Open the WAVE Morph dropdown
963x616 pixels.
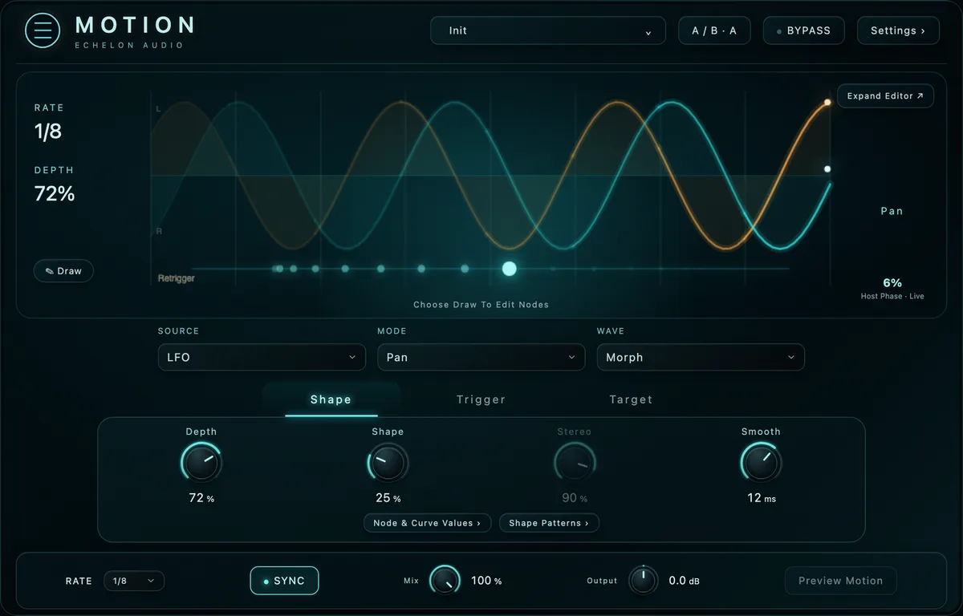pyautogui.click(x=701, y=357)
